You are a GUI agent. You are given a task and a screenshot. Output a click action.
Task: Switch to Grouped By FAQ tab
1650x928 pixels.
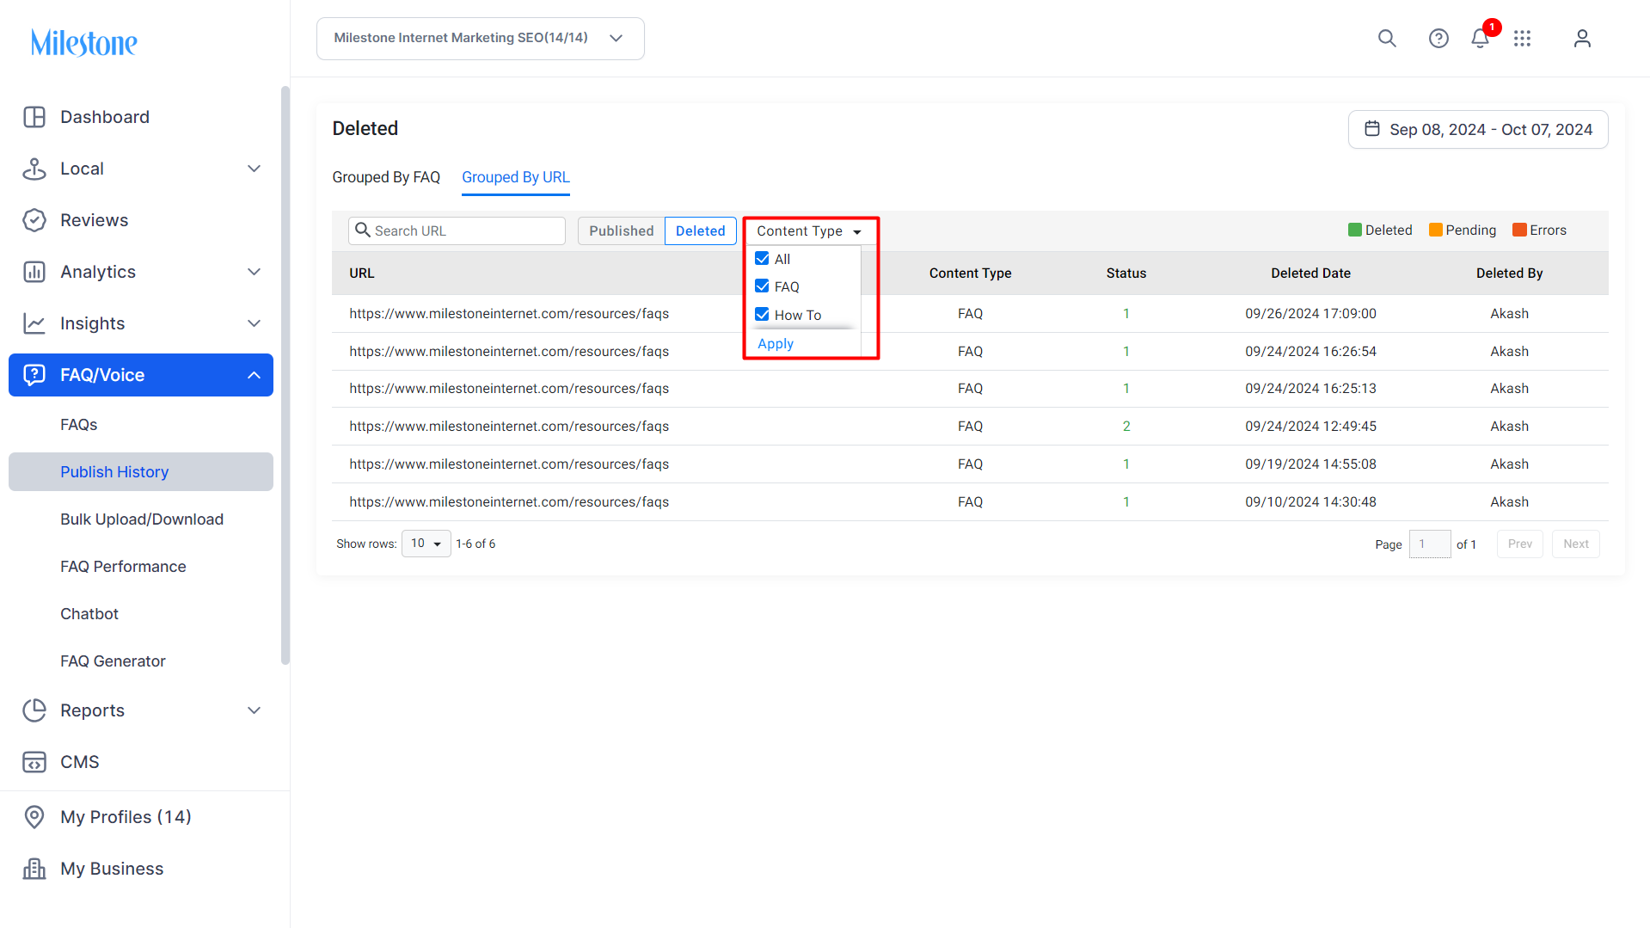click(x=386, y=177)
